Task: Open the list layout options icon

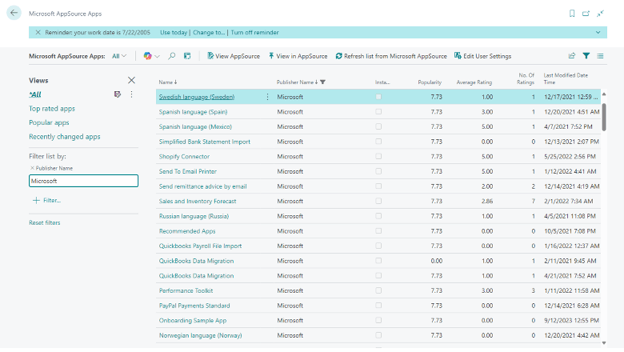Action: (600, 56)
